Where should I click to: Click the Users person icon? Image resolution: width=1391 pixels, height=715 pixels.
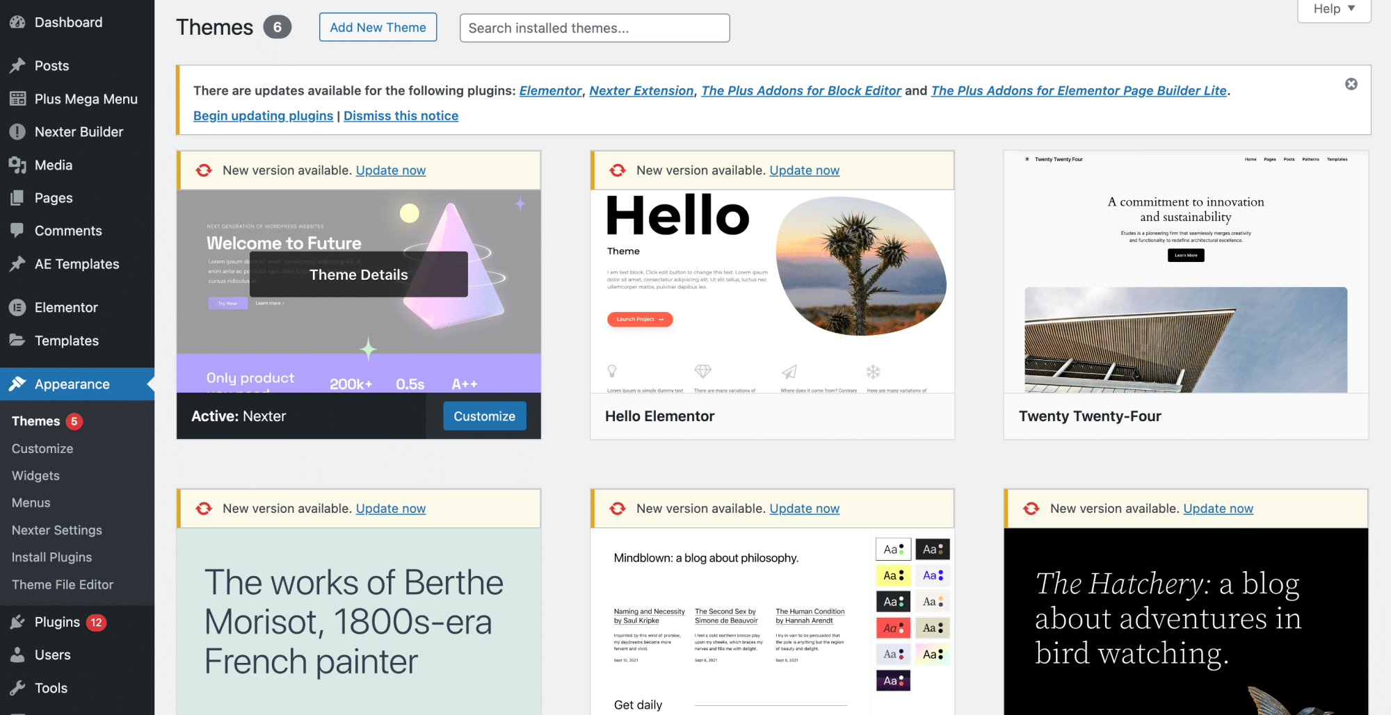tap(17, 655)
